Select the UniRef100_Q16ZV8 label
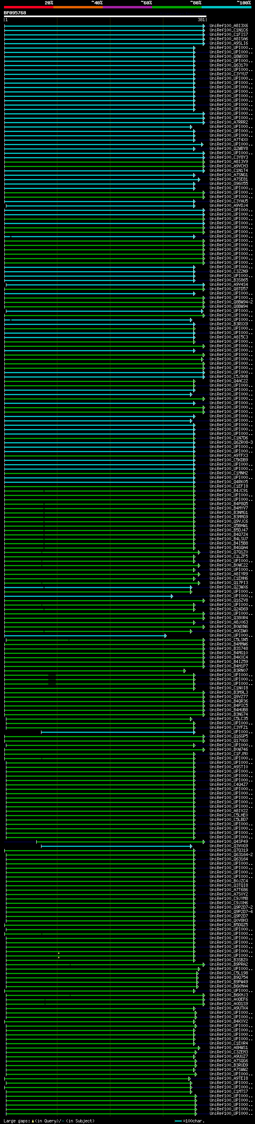 click(229, 600)
